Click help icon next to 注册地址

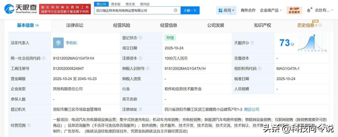[140, 109]
